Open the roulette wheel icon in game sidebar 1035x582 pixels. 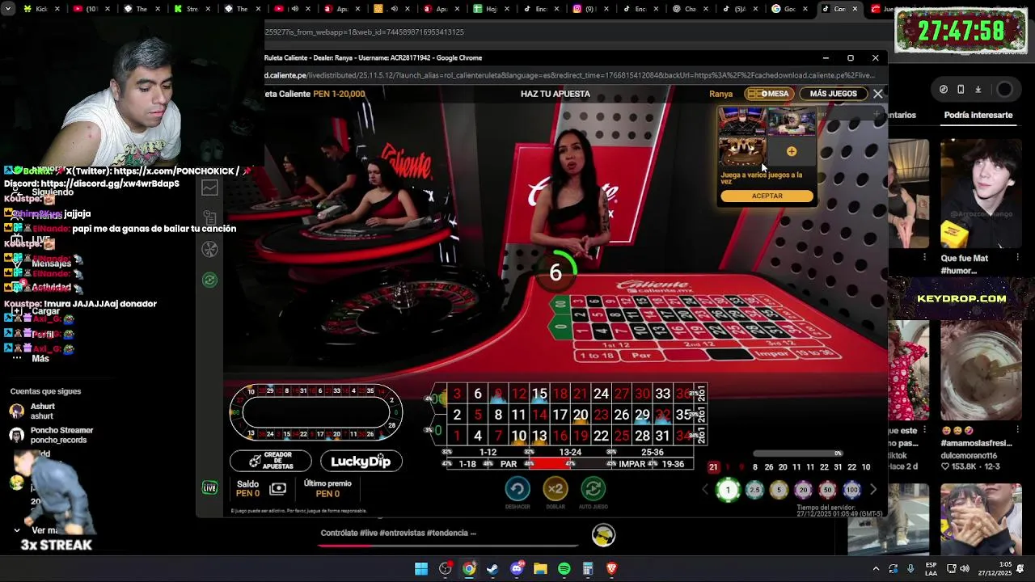(x=209, y=249)
